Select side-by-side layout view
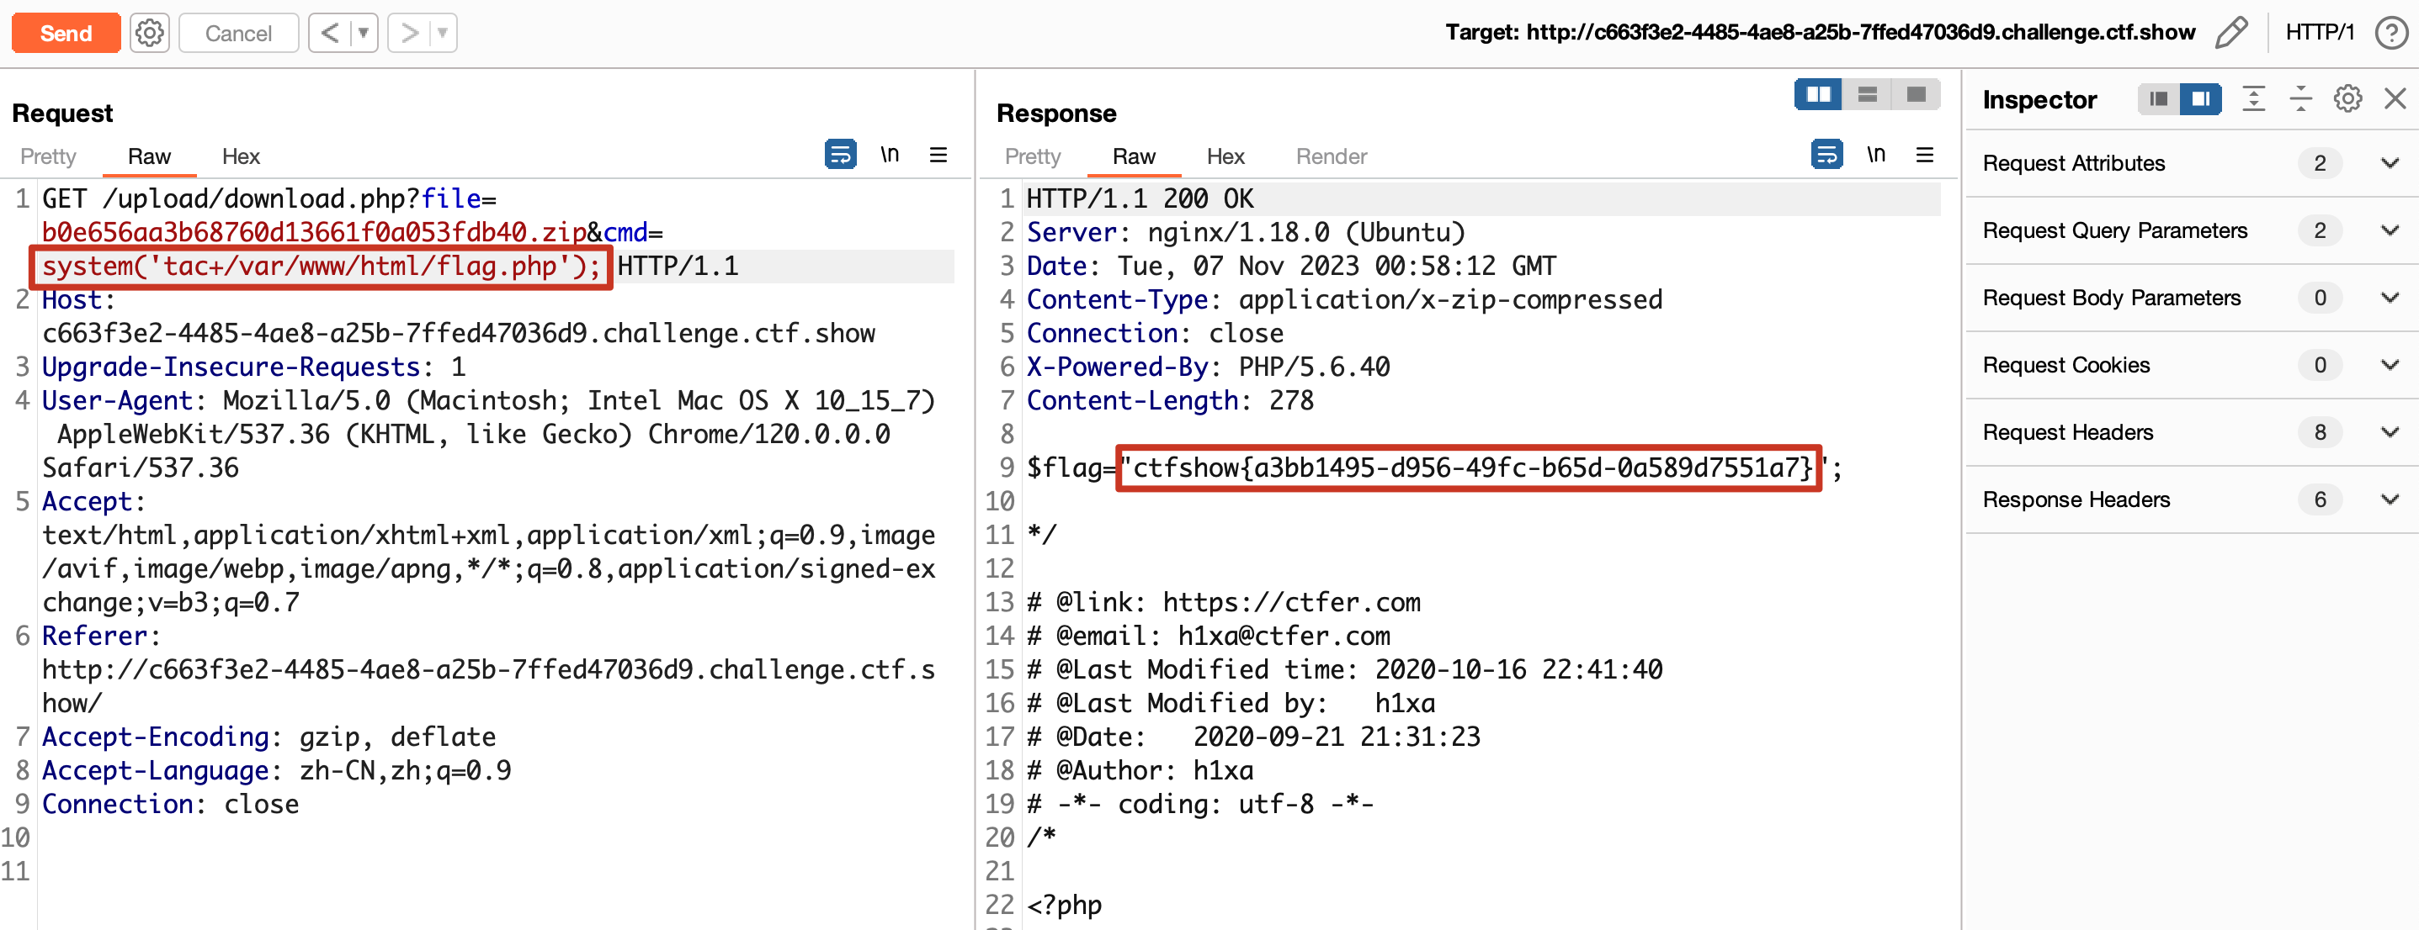The height and width of the screenshot is (930, 2419). point(1819,95)
